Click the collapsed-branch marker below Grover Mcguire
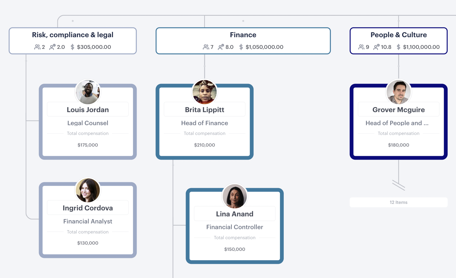Image resolution: width=456 pixels, height=278 pixels. [398, 185]
